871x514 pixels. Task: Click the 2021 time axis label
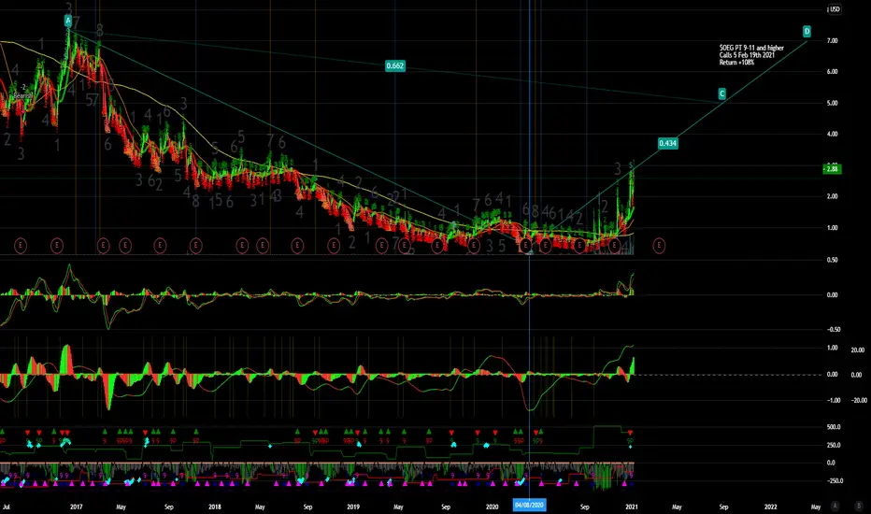click(x=632, y=507)
